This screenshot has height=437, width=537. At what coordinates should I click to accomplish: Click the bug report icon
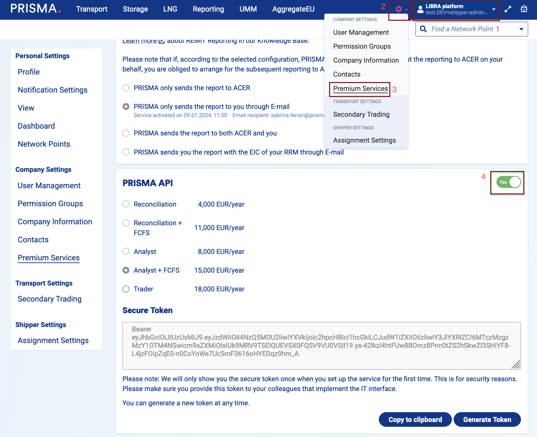(524, 9)
